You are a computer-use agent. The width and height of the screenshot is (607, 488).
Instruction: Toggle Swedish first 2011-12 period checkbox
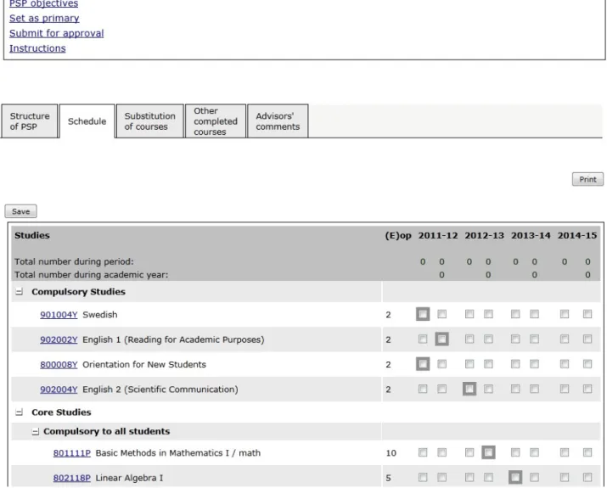423,314
